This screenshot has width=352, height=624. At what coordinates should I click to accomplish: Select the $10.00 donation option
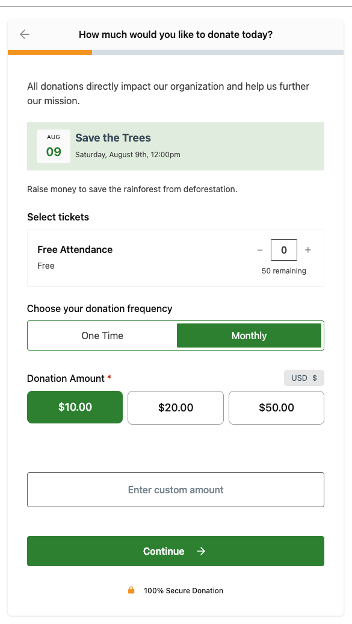[x=75, y=407]
